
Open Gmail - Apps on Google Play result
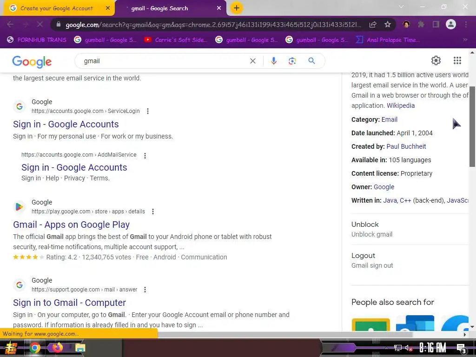tap(71, 225)
